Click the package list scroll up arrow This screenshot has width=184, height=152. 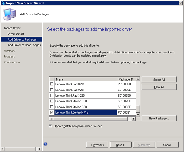click(x=138, y=79)
